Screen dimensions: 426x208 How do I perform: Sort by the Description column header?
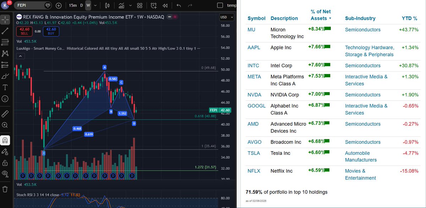[284, 18]
